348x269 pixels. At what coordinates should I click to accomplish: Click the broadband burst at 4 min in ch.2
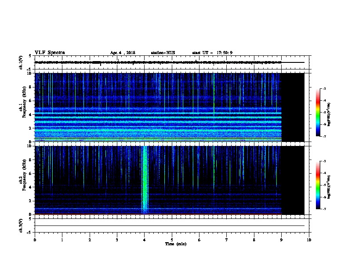(x=145, y=180)
